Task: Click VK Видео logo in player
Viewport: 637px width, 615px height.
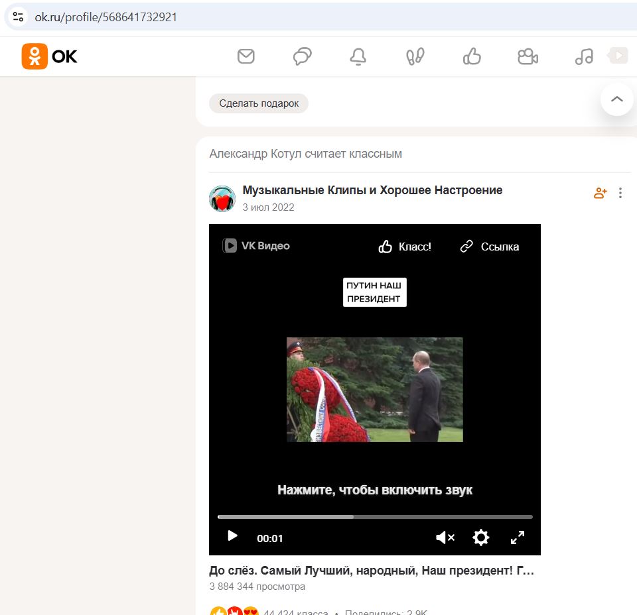Action: point(256,246)
